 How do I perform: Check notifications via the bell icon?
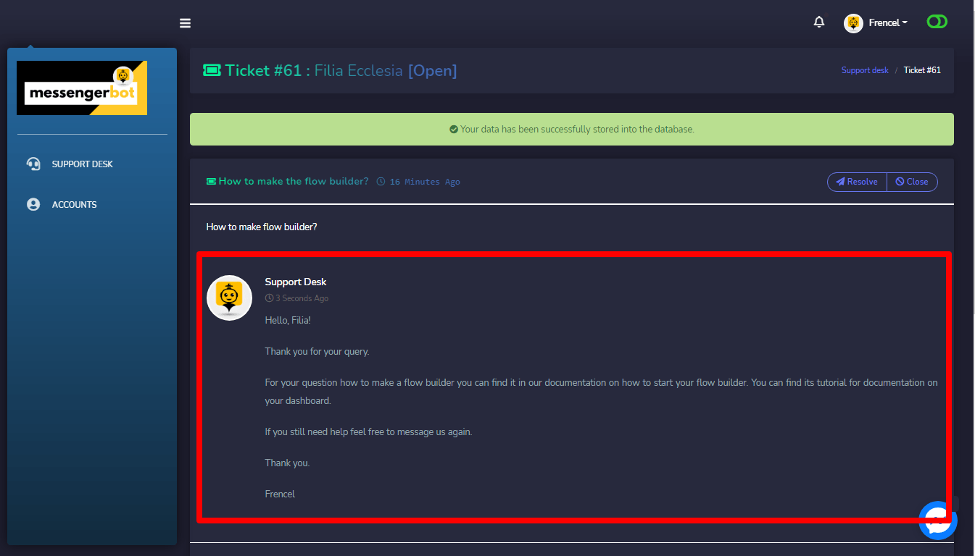tap(819, 22)
